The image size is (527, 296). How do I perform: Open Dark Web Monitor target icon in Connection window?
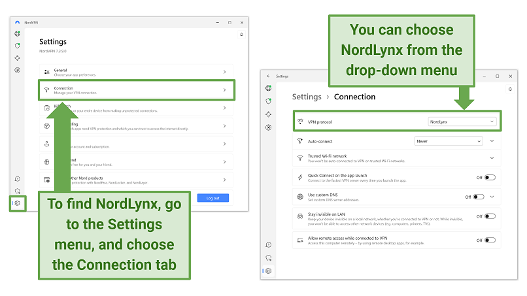click(268, 127)
